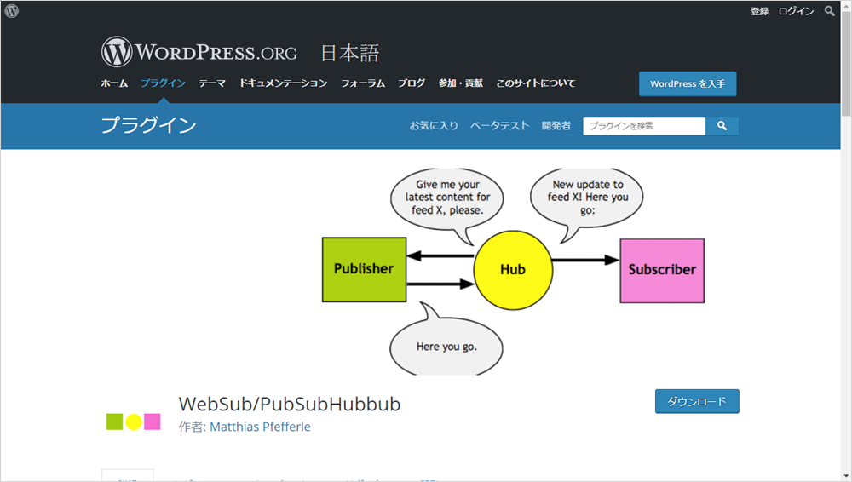Viewport: 852px width, 482px height.
Task: Open the search icon in top bar
Action: coord(829,11)
